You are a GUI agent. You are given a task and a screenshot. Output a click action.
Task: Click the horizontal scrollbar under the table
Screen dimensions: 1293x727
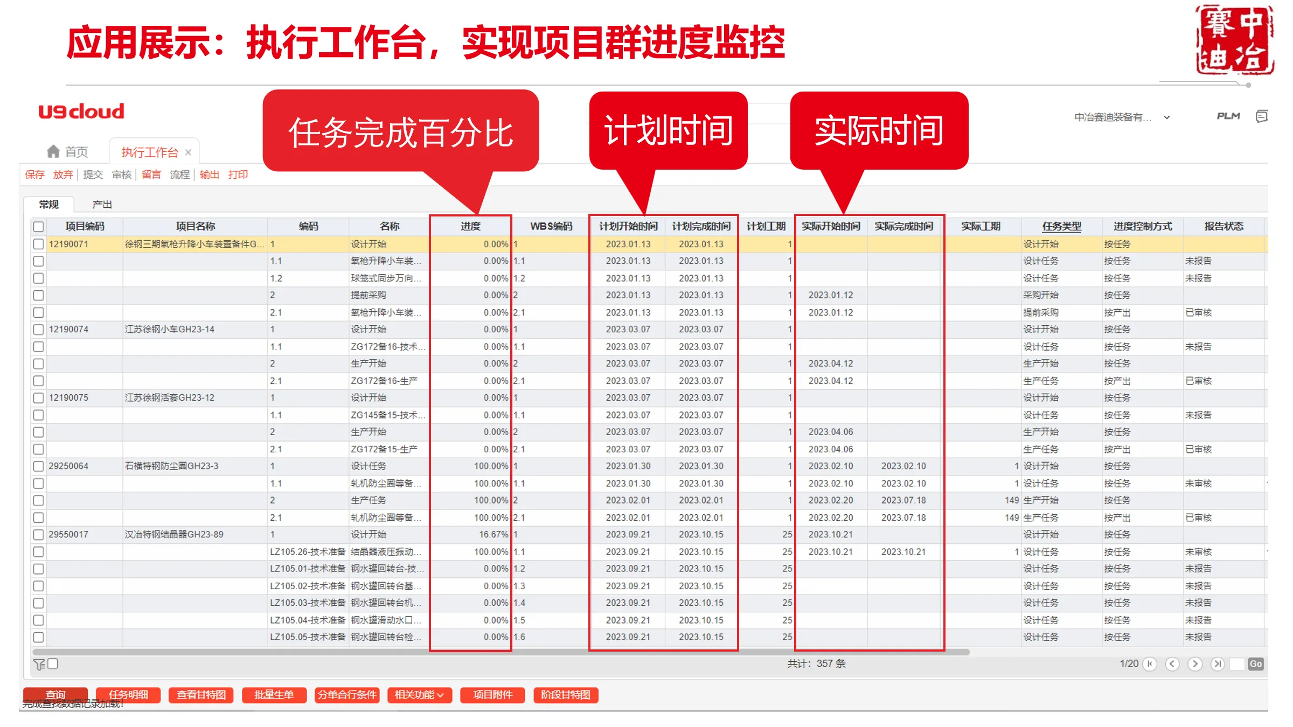coord(501,652)
